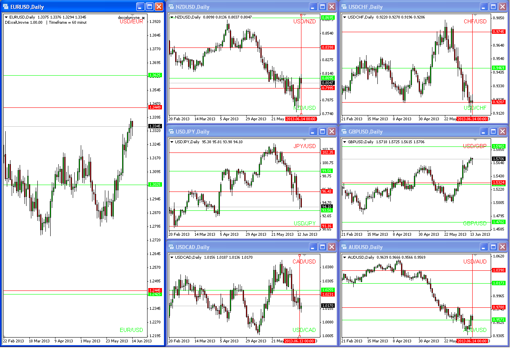
Task: Click the green 0.9469 tag in USDCHF chart
Action: [x=498, y=68]
